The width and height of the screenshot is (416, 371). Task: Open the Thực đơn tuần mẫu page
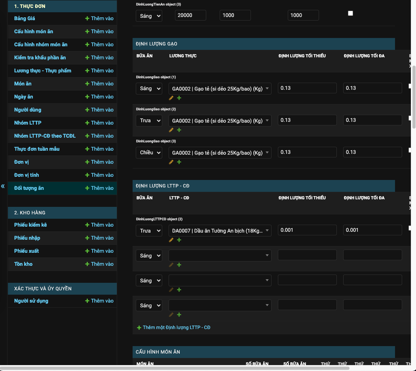(x=37, y=149)
